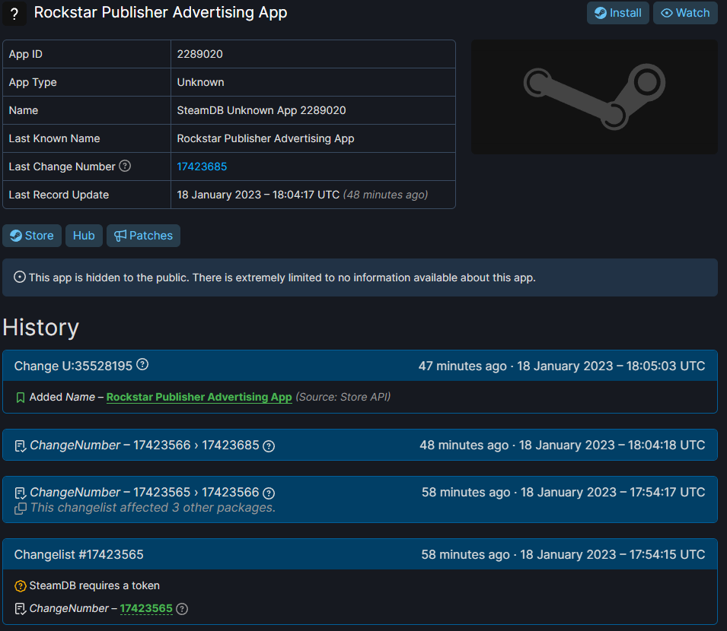Click the Changelist #17423565 header
The width and height of the screenshot is (727, 631).
click(79, 555)
